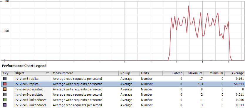Image resolution: width=245 pixels, height=108 pixels.
Task: Click the orange persistent write key swatch
Action: click(x=5, y=89)
